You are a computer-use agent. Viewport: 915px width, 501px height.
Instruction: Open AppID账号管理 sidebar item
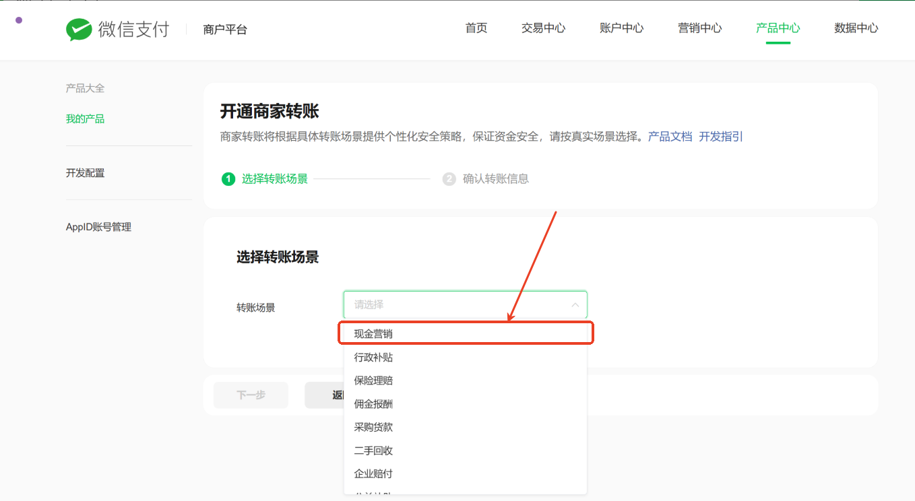[98, 227]
